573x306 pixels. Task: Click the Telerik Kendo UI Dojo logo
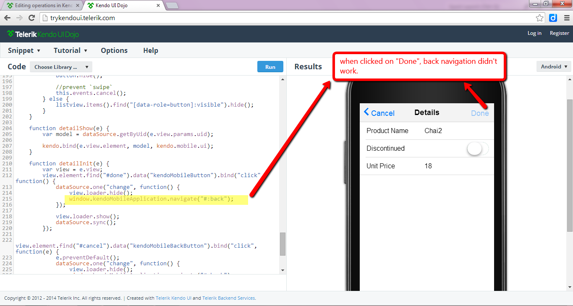43,34
